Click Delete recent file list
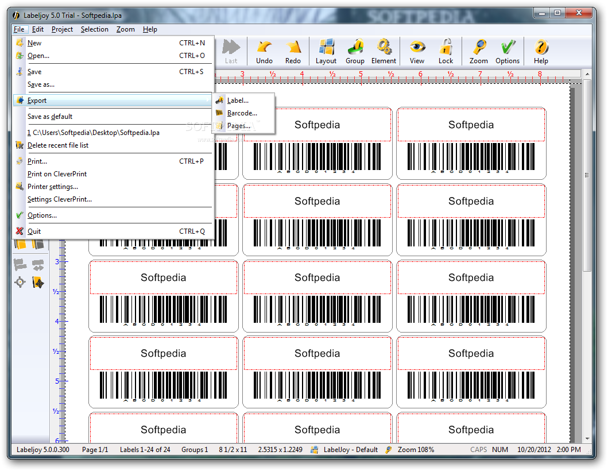The width and height of the screenshot is (608, 471). pyautogui.click(x=113, y=145)
